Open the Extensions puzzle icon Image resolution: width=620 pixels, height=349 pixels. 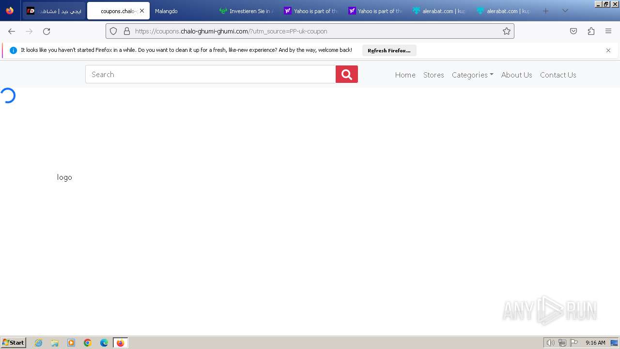tap(591, 31)
